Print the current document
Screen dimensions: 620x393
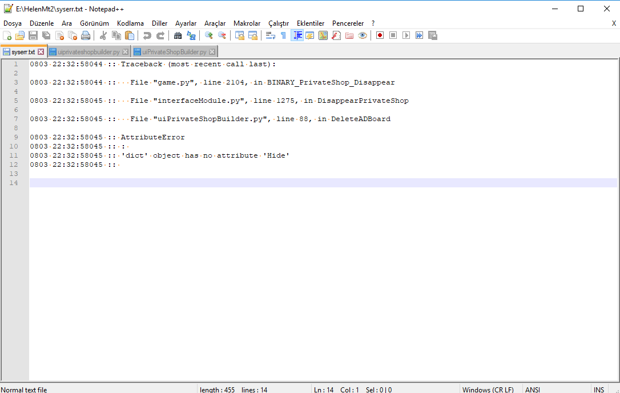click(x=86, y=35)
